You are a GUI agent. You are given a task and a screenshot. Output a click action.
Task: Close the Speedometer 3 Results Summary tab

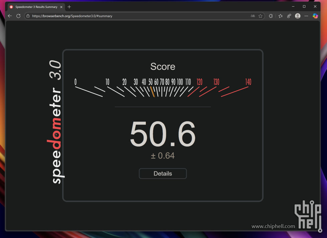pyautogui.click(x=61, y=7)
